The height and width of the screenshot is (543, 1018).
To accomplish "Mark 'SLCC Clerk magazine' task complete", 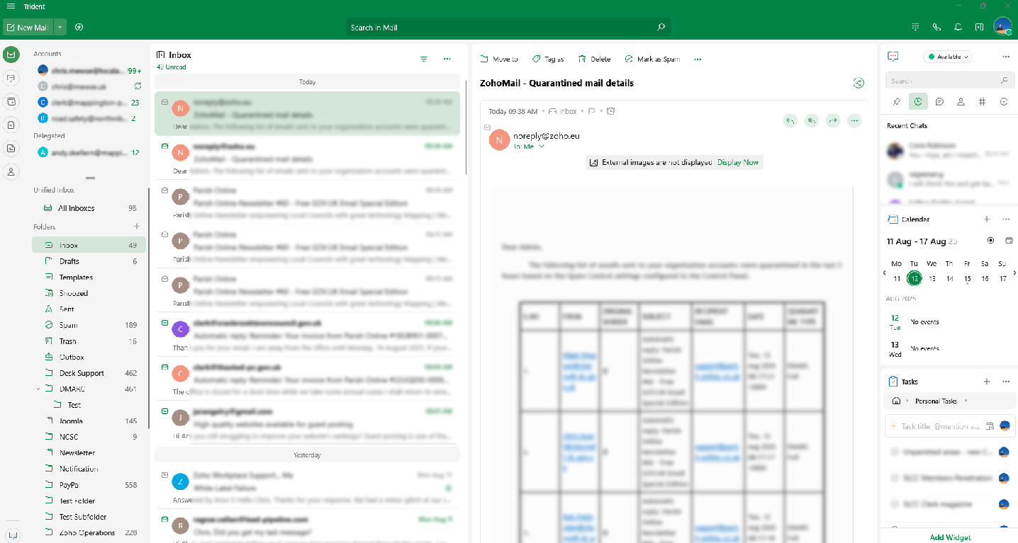I will coord(895,504).
